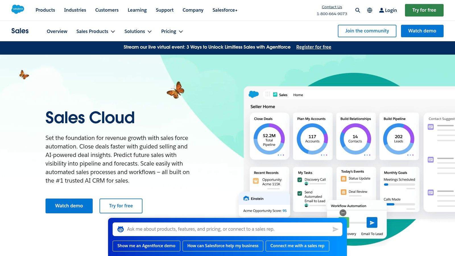Viewport: 455px width, 256px height.
Task: Open the Company menu
Action: pos(193,10)
